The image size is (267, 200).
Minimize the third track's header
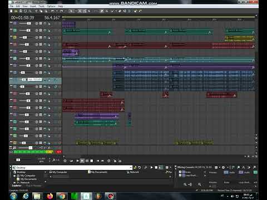pos(11,36)
